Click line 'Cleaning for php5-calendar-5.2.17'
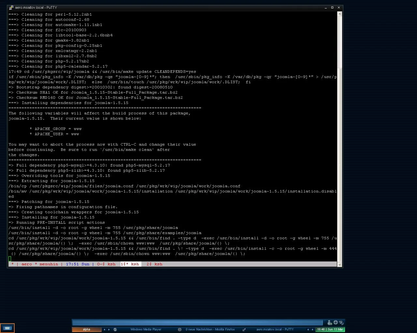 click(58, 66)
